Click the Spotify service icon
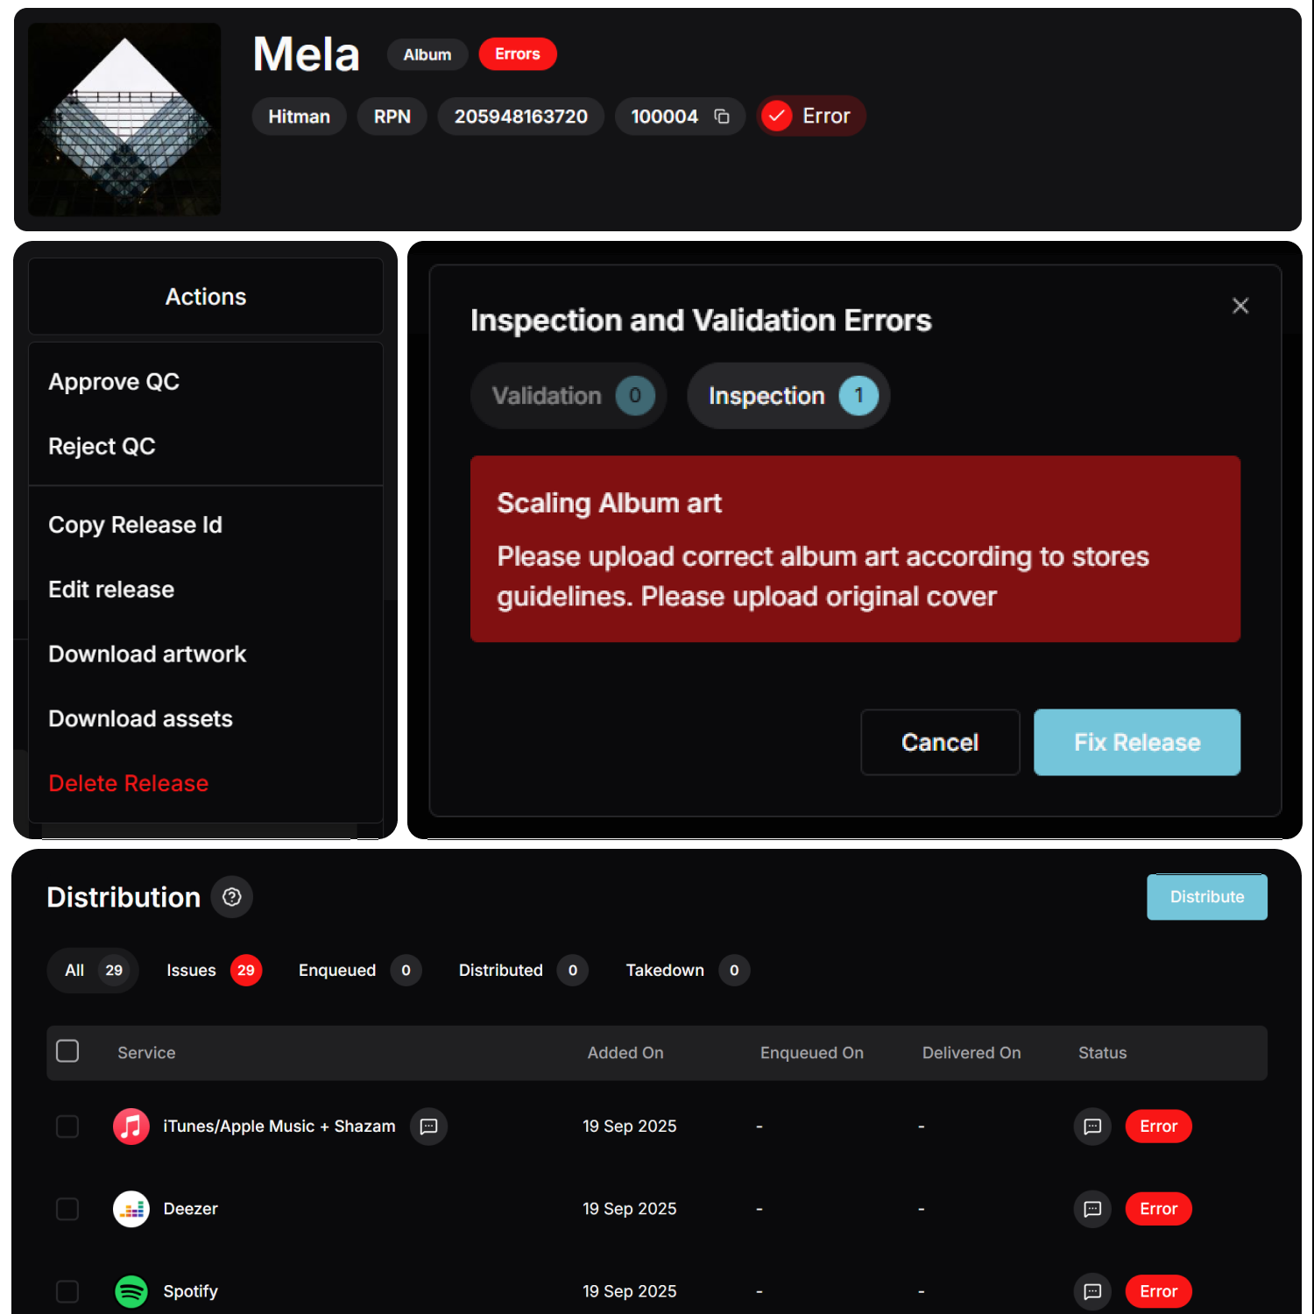This screenshot has height=1314, width=1314. (x=131, y=1290)
